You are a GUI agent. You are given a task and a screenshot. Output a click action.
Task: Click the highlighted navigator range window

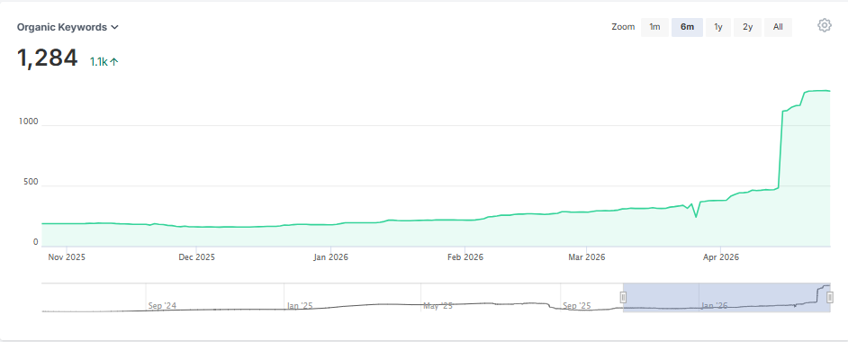[726, 298]
